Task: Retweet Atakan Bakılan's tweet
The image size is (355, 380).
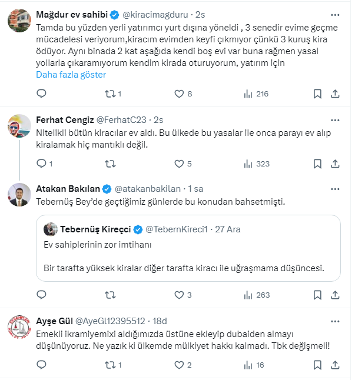Action: (110, 295)
